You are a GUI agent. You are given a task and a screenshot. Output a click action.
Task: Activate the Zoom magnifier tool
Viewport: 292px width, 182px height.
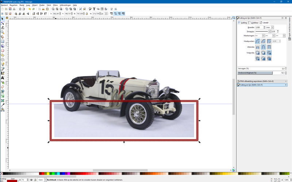(3, 32)
